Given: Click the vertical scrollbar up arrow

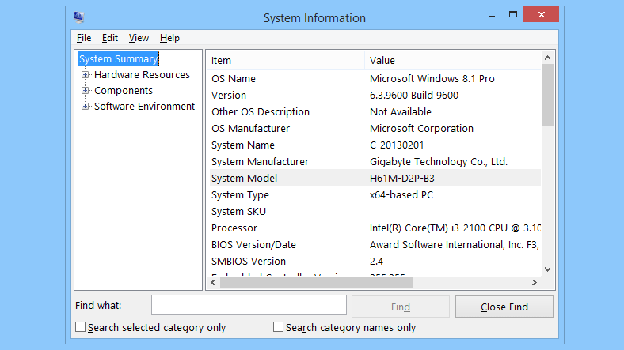Looking at the screenshot, I should [x=547, y=58].
